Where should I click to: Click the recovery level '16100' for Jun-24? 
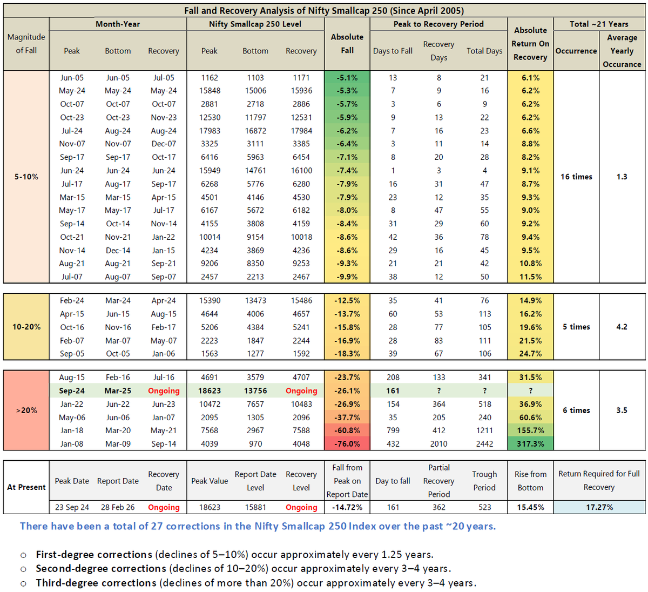click(x=301, y=171)
